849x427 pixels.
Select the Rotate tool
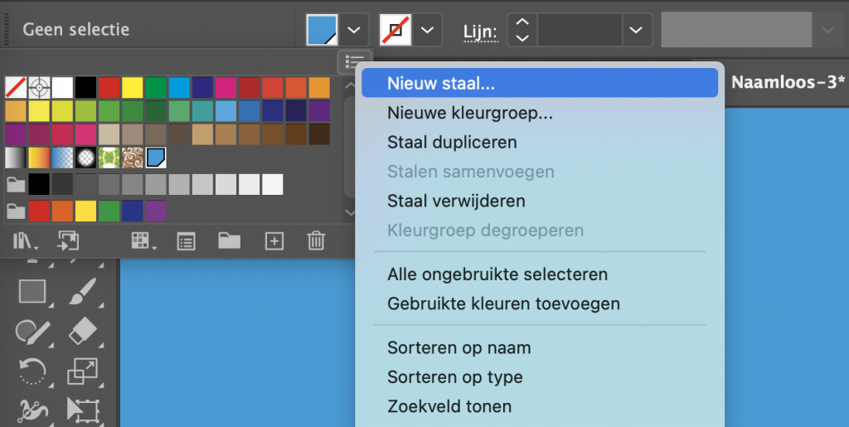[33, 372]
